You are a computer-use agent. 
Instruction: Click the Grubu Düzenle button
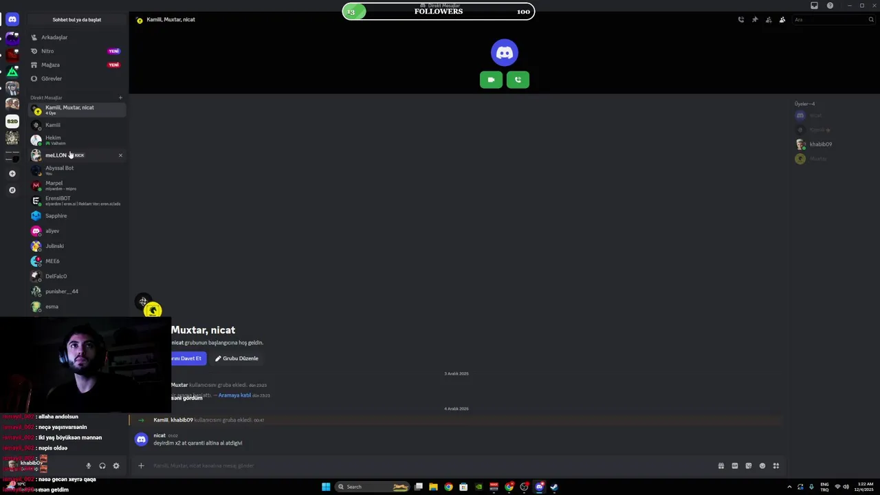point(236,358)
